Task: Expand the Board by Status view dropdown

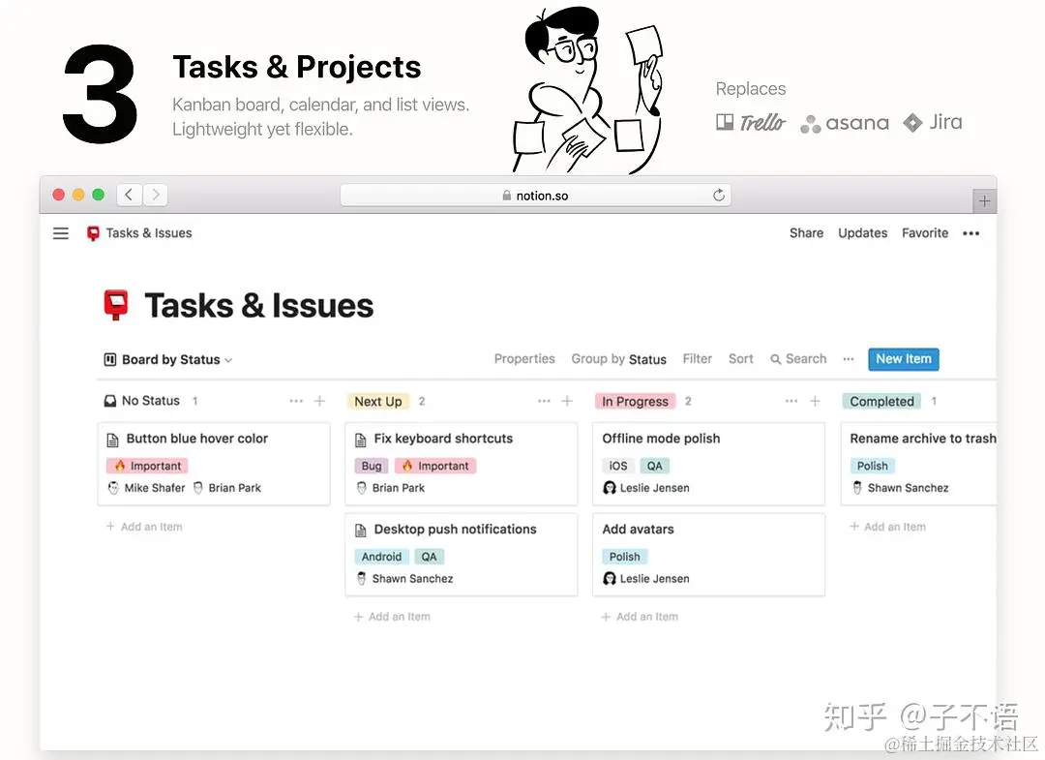Action: pyautogui.click(x=168, y=360)
